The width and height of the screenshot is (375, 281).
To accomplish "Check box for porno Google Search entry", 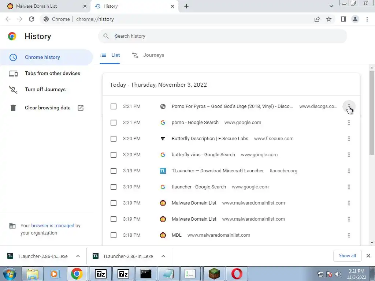I will 114,123.
